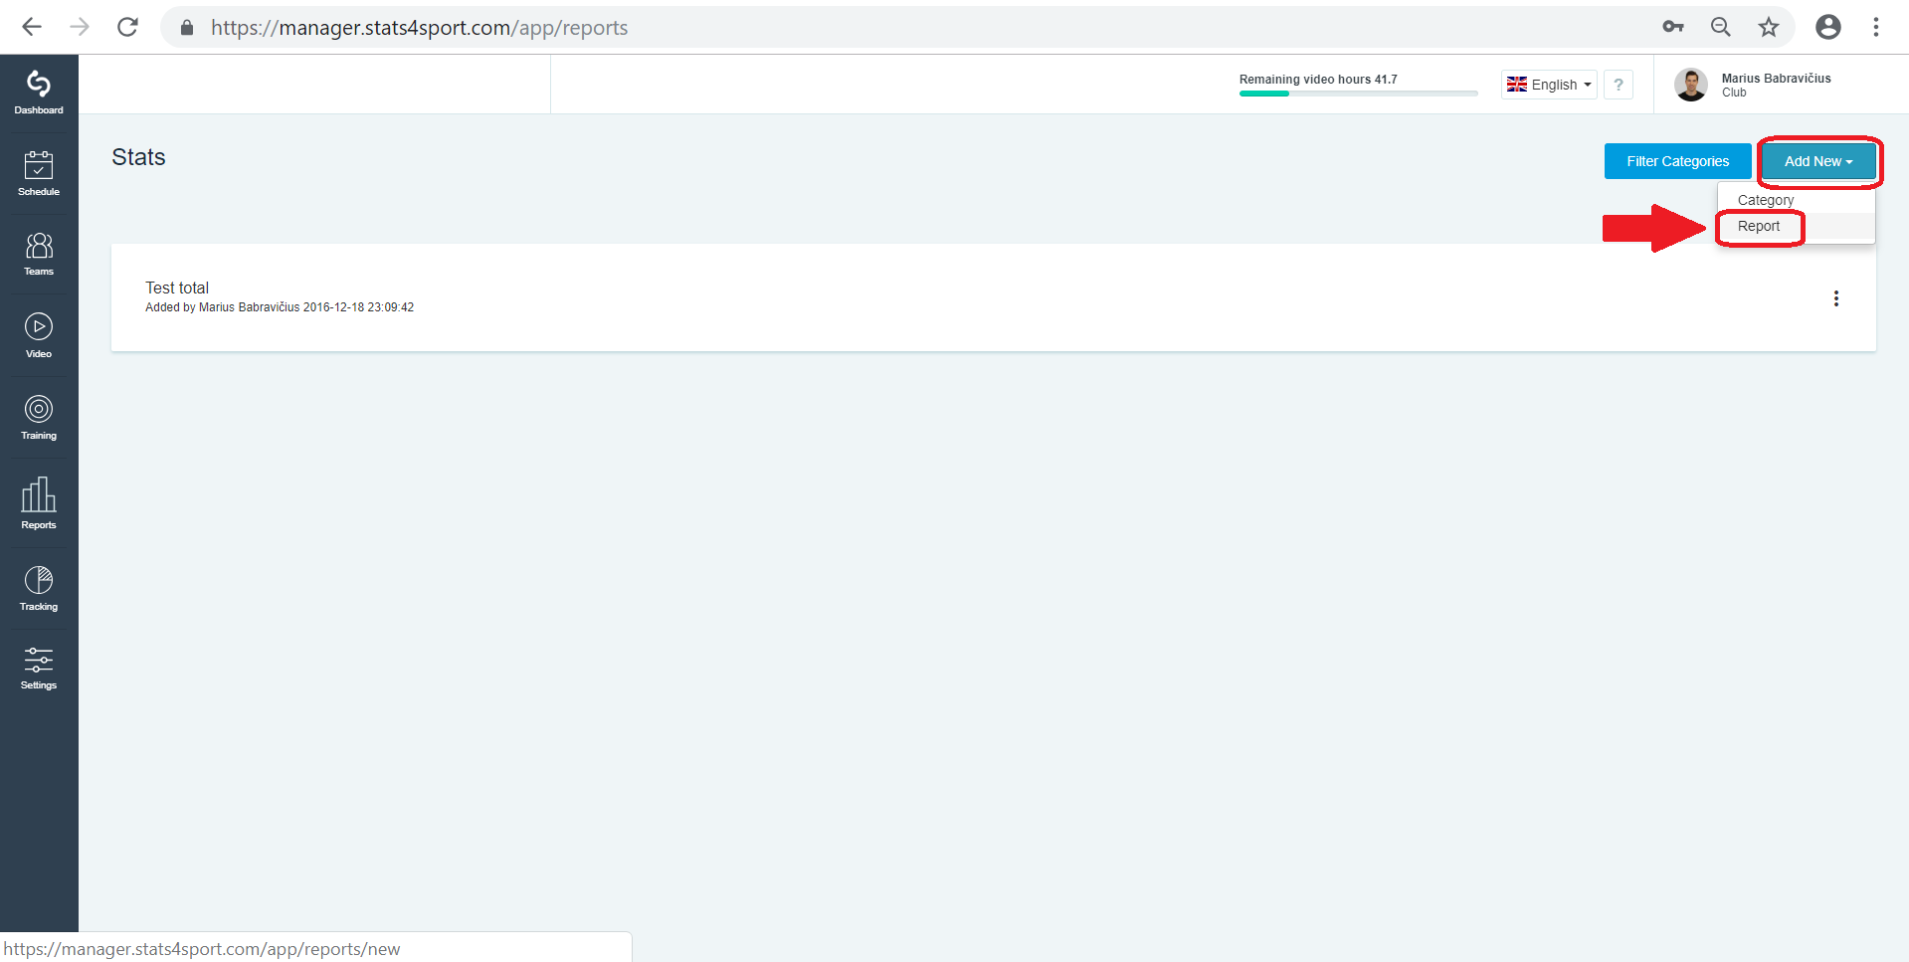Screen dimensions: 1909x962
Task: Open the browser zoom magnifier icon
Action: pos(1721,27)
